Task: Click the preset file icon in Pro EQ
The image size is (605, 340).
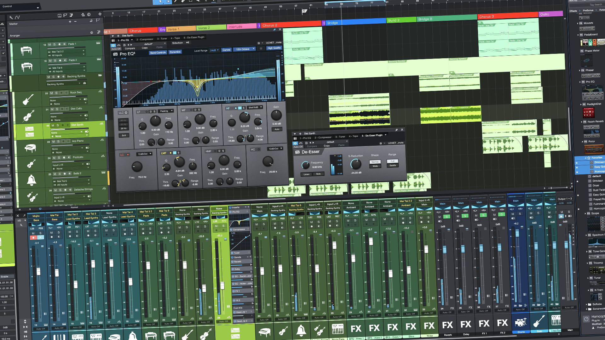Action: coord(124,45)
